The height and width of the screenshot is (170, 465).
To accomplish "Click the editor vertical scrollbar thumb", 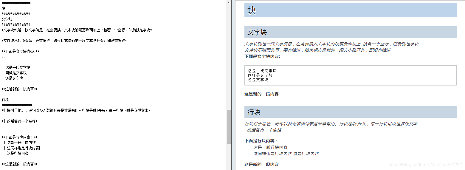I will [x=229, y=127].
